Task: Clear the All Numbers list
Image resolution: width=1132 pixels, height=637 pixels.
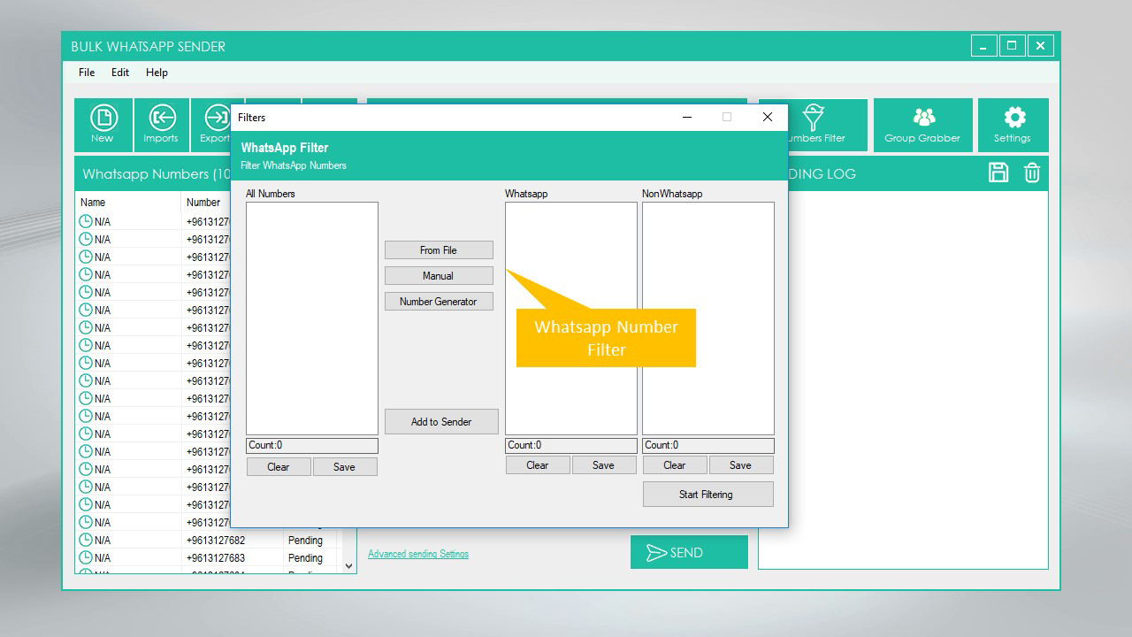Action: coord(279,466)
